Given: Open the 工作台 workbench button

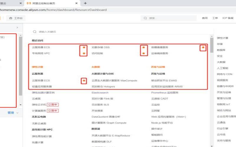Looking at the screenshot, I should coord(16,18).
